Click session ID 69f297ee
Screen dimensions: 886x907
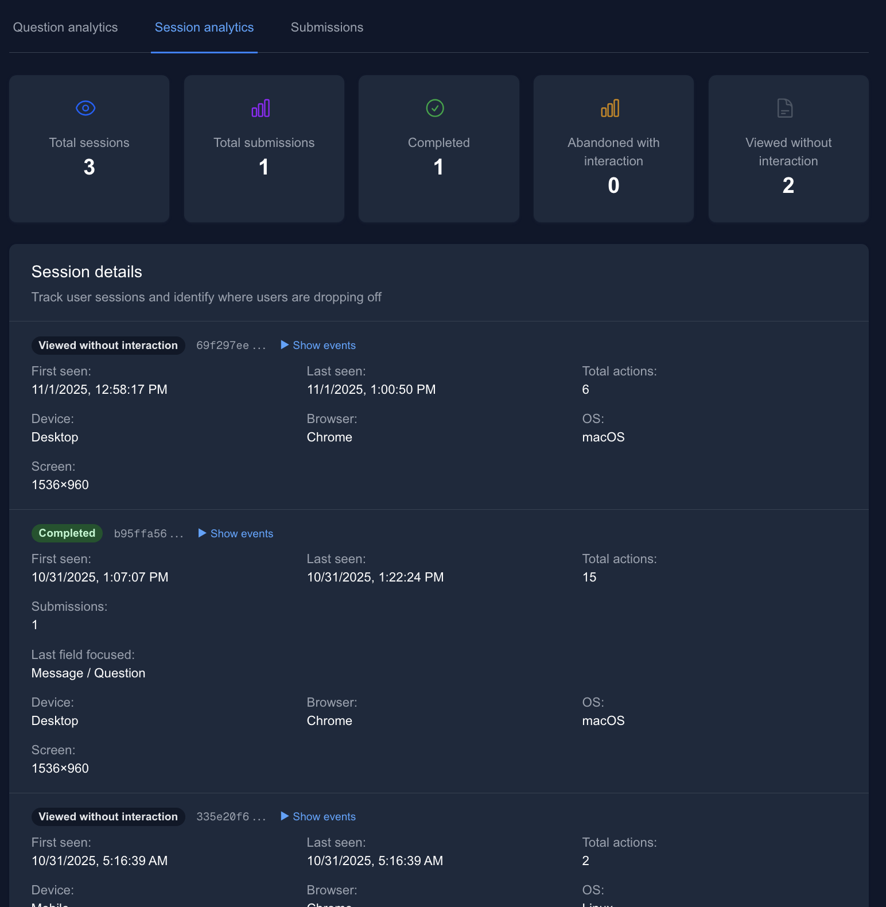[231, 346]
